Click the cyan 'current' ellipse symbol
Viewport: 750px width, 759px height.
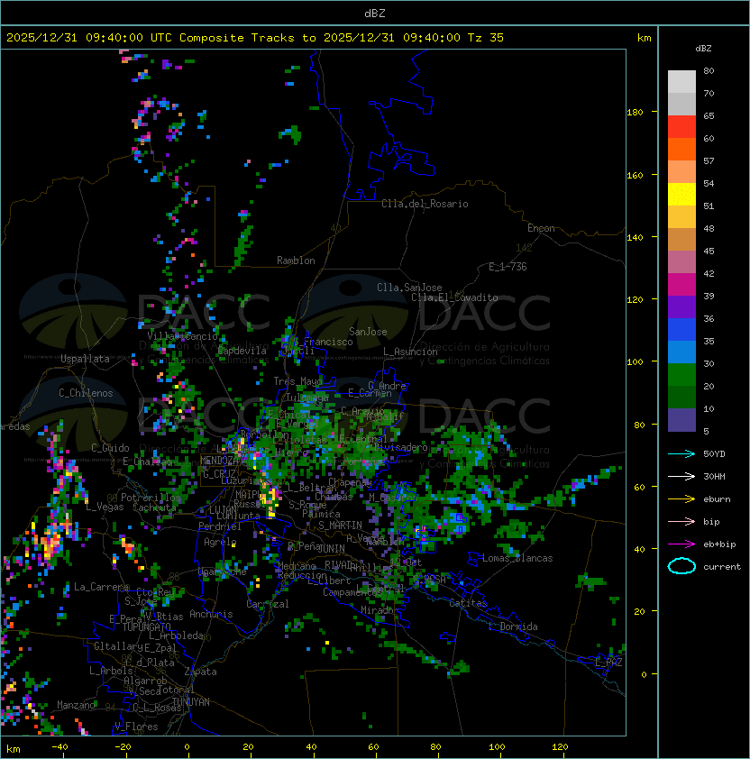tap(681, 566)
